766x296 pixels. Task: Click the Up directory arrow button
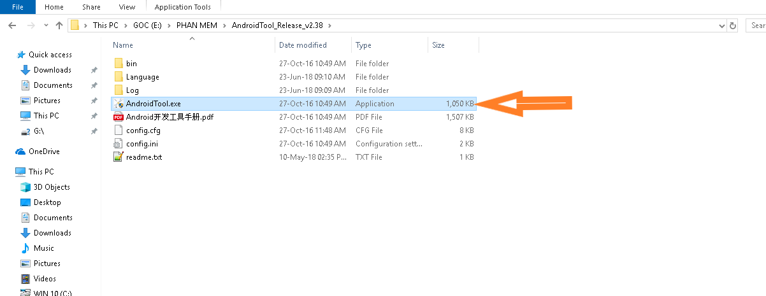click(x=59, y=25)
